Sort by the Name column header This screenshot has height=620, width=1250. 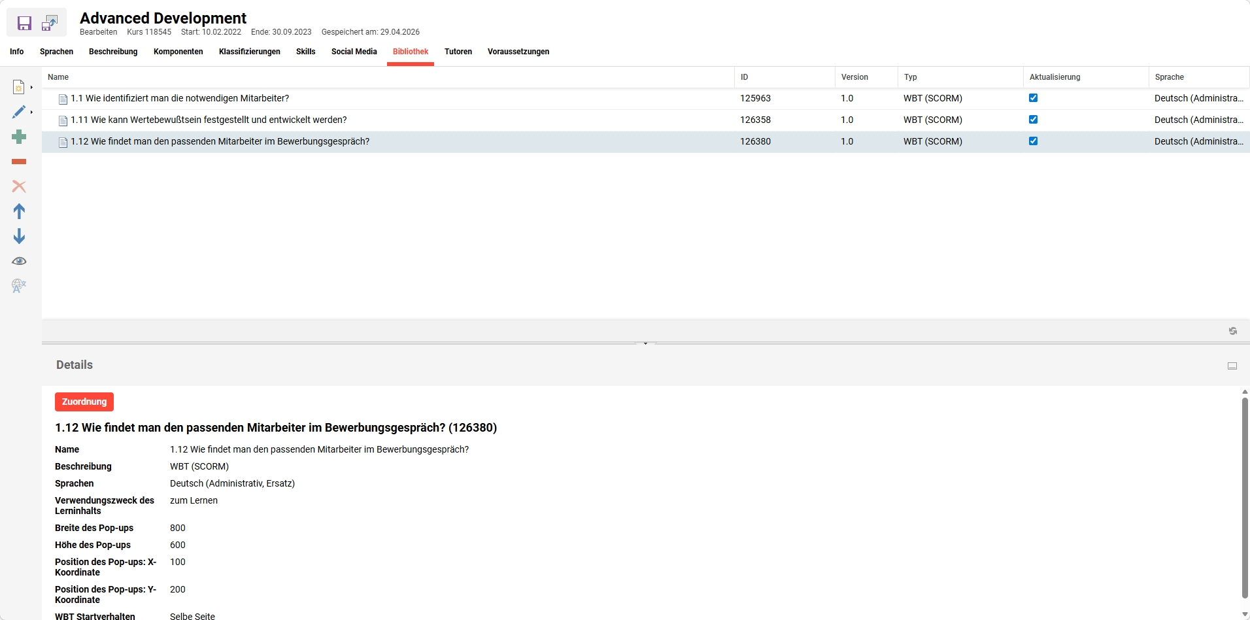[x=388, y=77]
